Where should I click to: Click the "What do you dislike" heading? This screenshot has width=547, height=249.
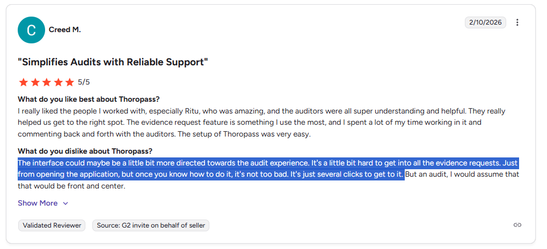tap(85, 152)
